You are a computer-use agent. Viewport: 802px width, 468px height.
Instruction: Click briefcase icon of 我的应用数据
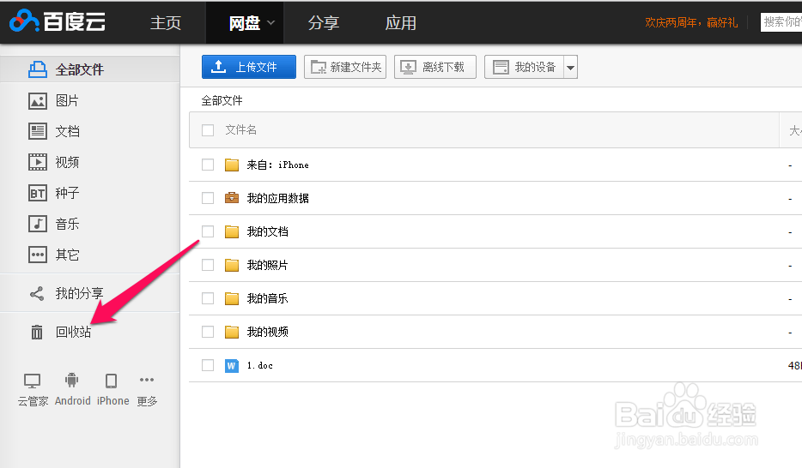pos(232,197)
